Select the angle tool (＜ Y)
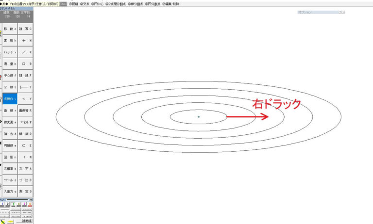Screen dimensions: 373x224 point(25,99)
